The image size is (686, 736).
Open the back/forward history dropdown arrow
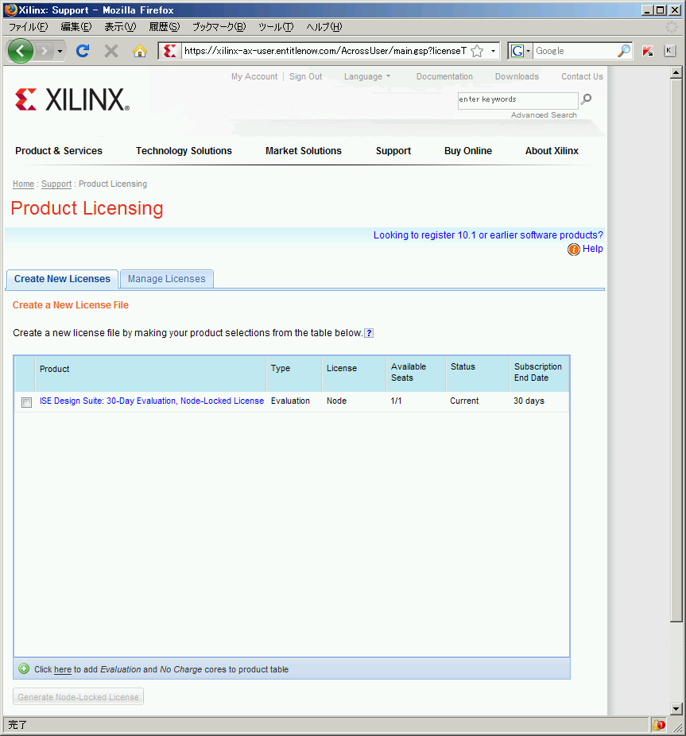coord(60,51)
